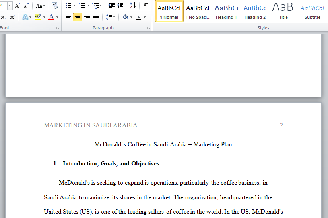Apply the Normal style
The width and height of the screenshot is (328, 218).
169,11
